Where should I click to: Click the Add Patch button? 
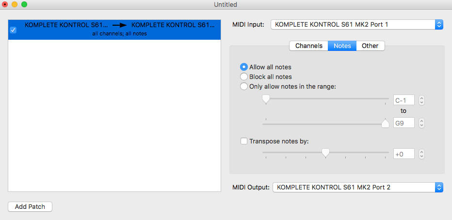point(30,207)
